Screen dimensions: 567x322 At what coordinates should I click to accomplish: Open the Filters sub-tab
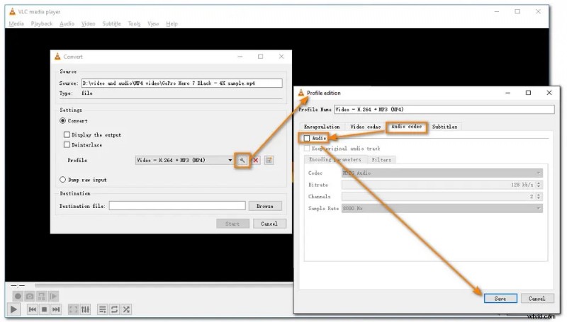tap(381, 159)
